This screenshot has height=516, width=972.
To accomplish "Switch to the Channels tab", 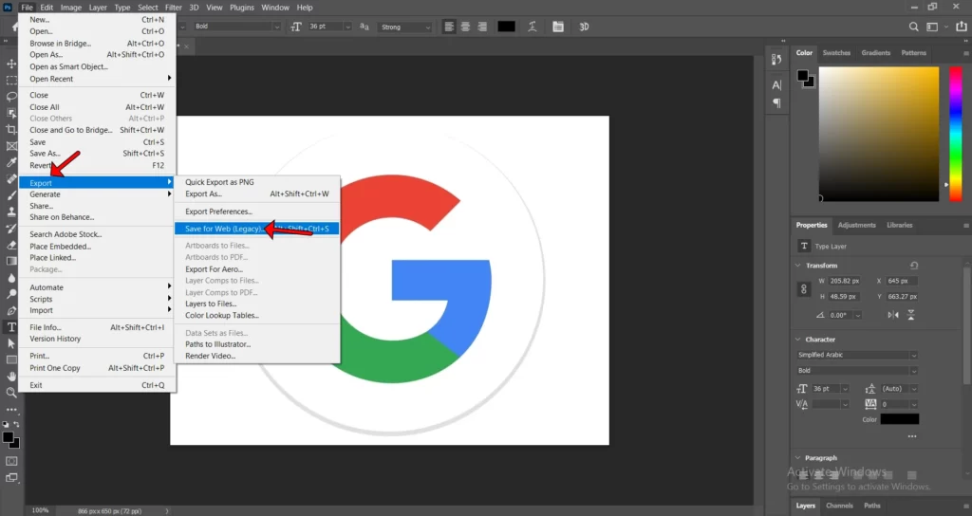I will 839,506.
